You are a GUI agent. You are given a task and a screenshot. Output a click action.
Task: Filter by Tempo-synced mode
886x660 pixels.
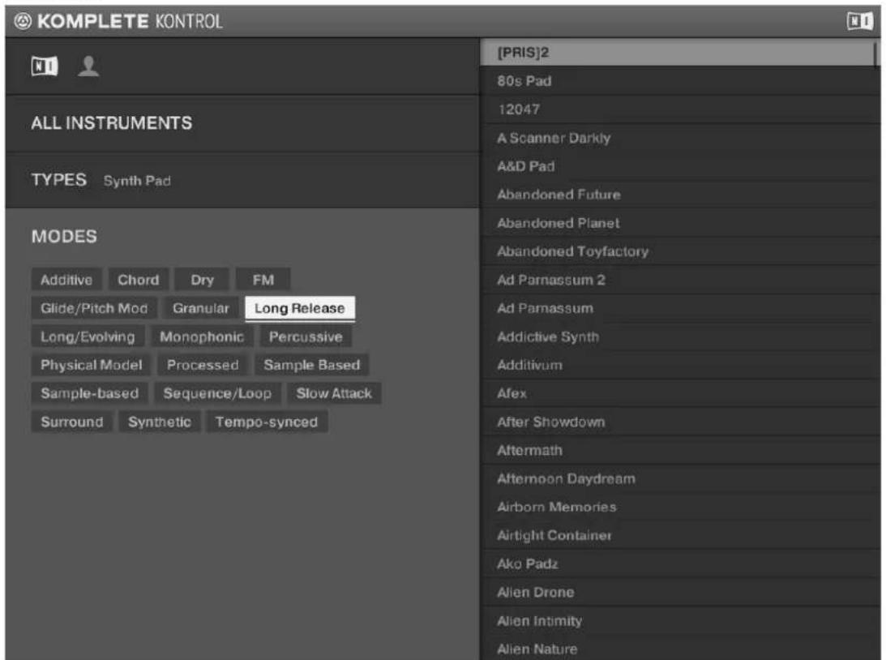[x=267, y=422]
